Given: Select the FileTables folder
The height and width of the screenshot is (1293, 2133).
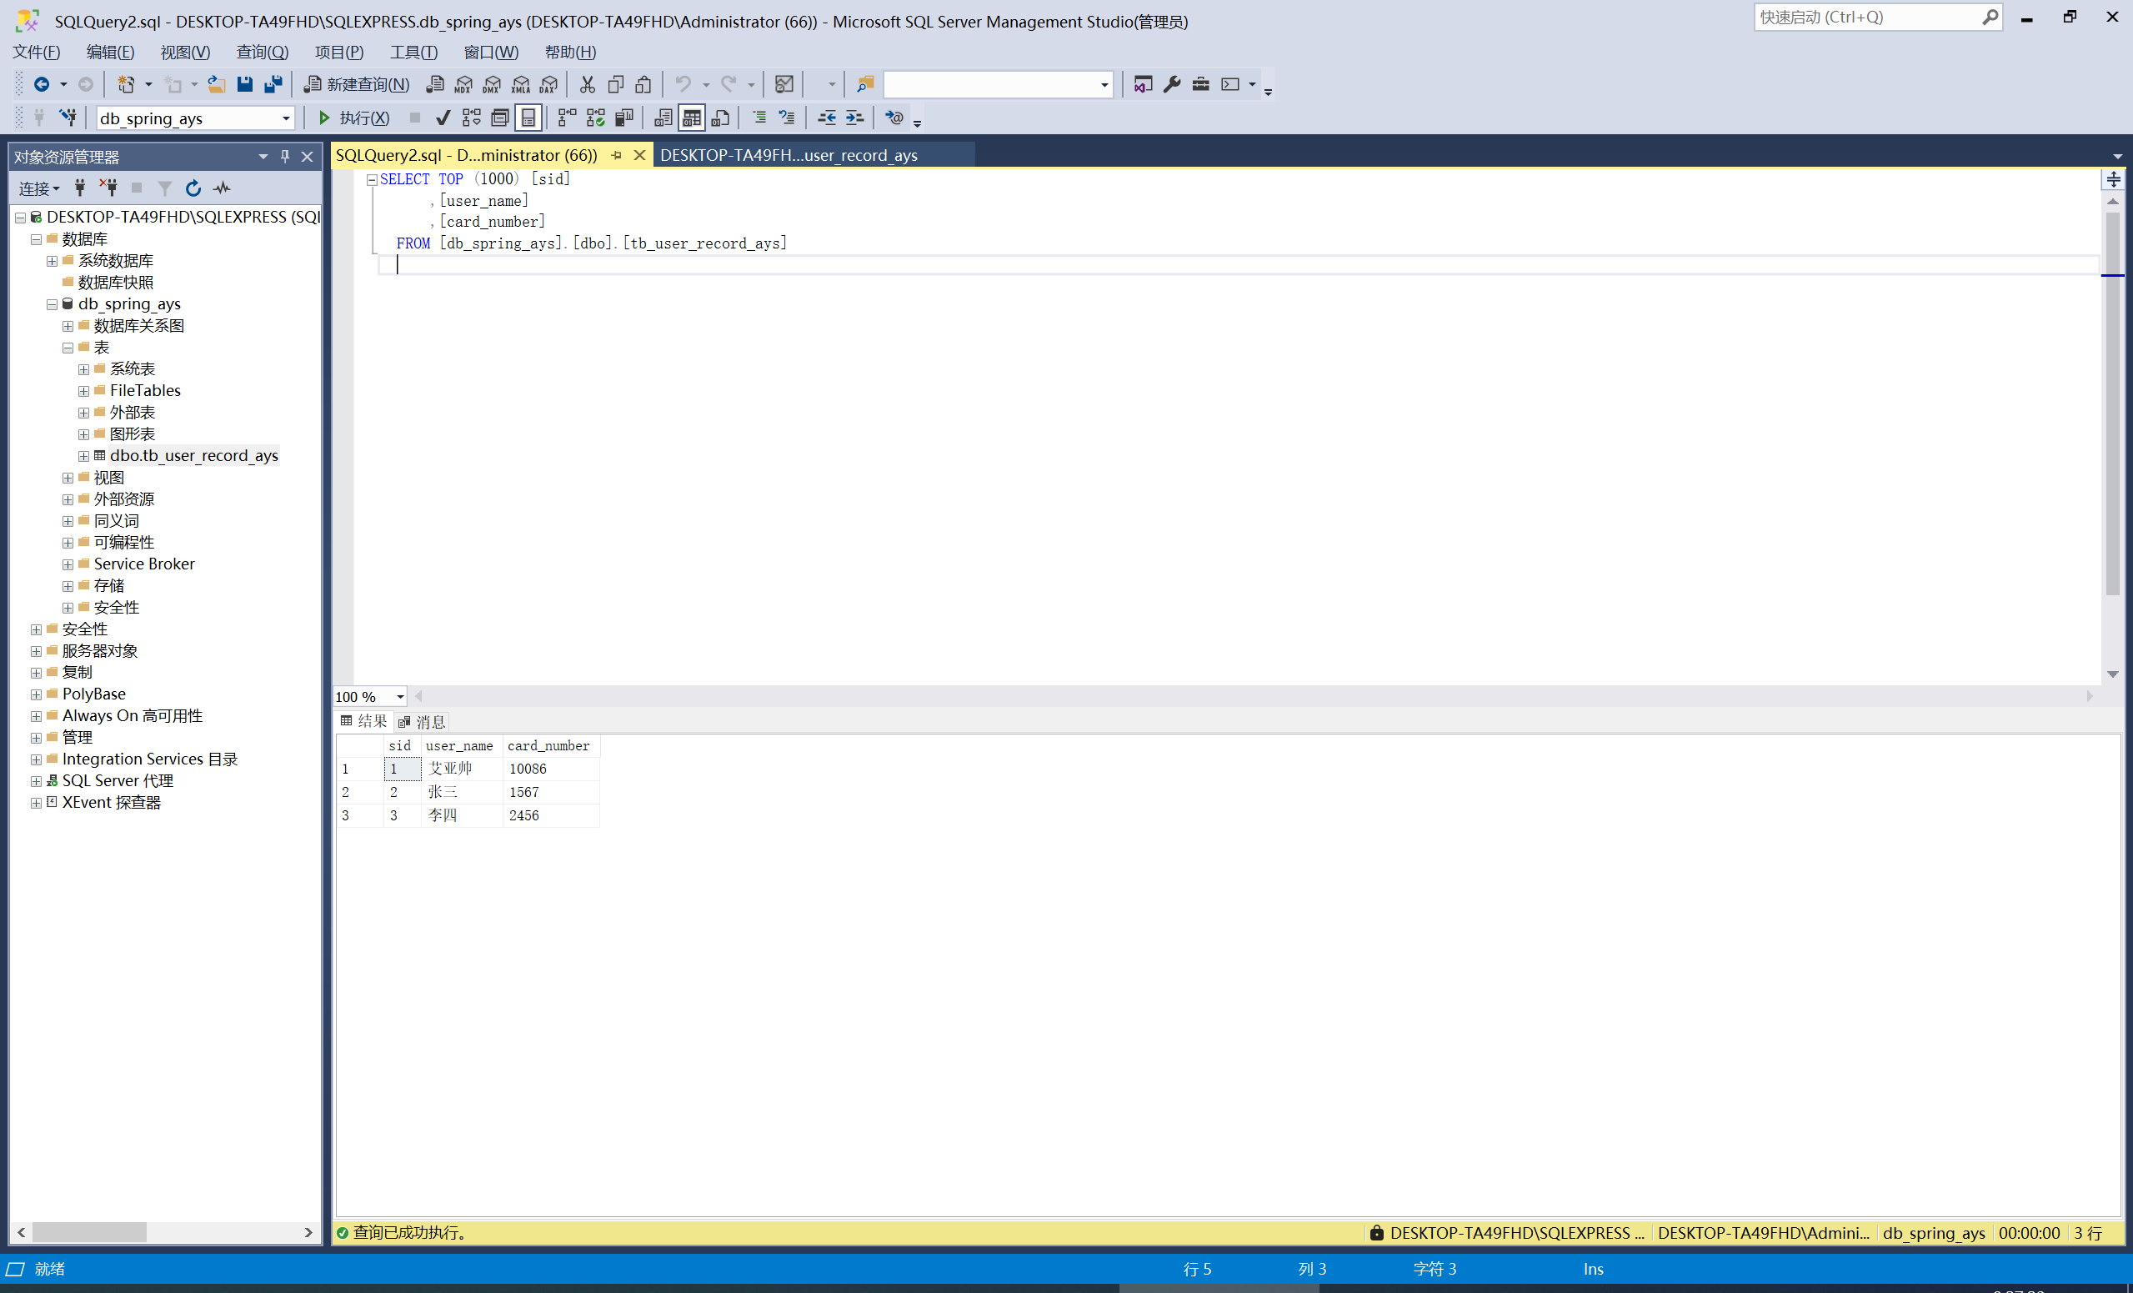Looking at the screenshot, I should 144,391.
